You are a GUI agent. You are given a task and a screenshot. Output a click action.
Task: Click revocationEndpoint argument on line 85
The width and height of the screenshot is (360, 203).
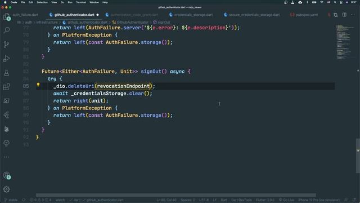(123, 86)
